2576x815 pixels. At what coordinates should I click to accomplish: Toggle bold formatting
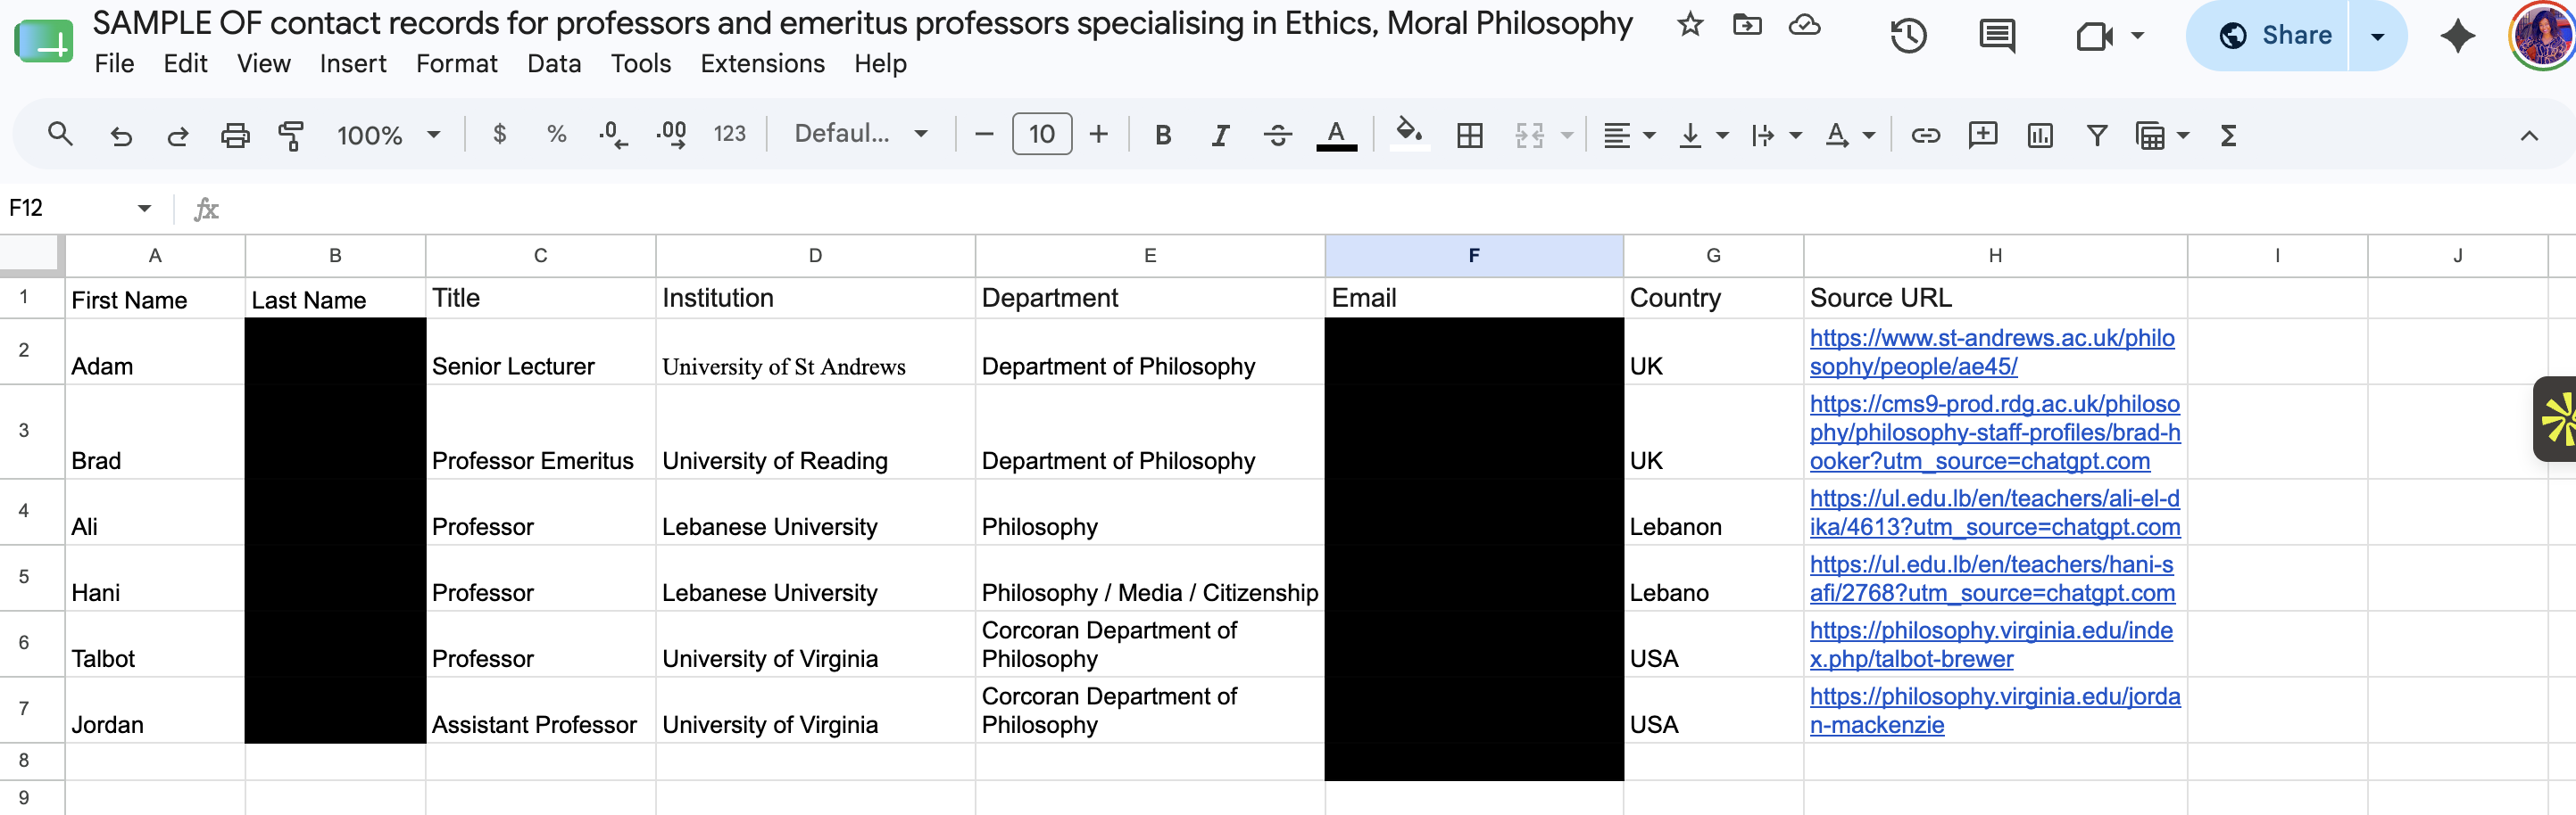1162,135
